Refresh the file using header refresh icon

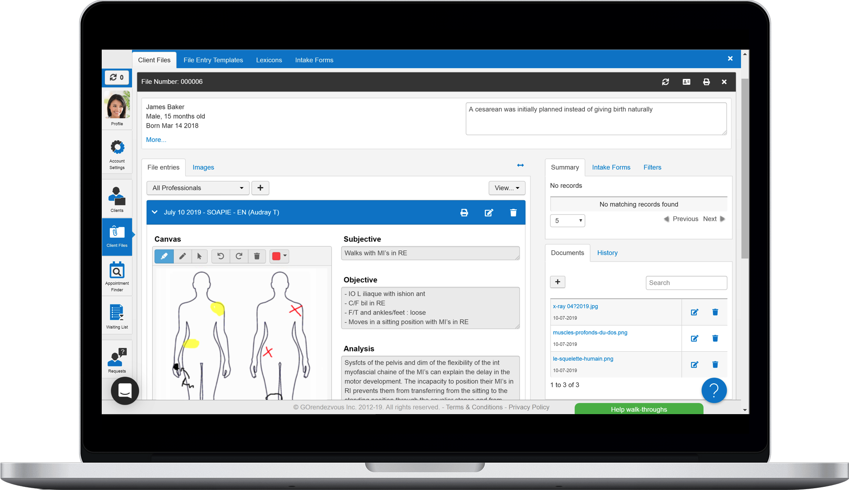point(665,82)
